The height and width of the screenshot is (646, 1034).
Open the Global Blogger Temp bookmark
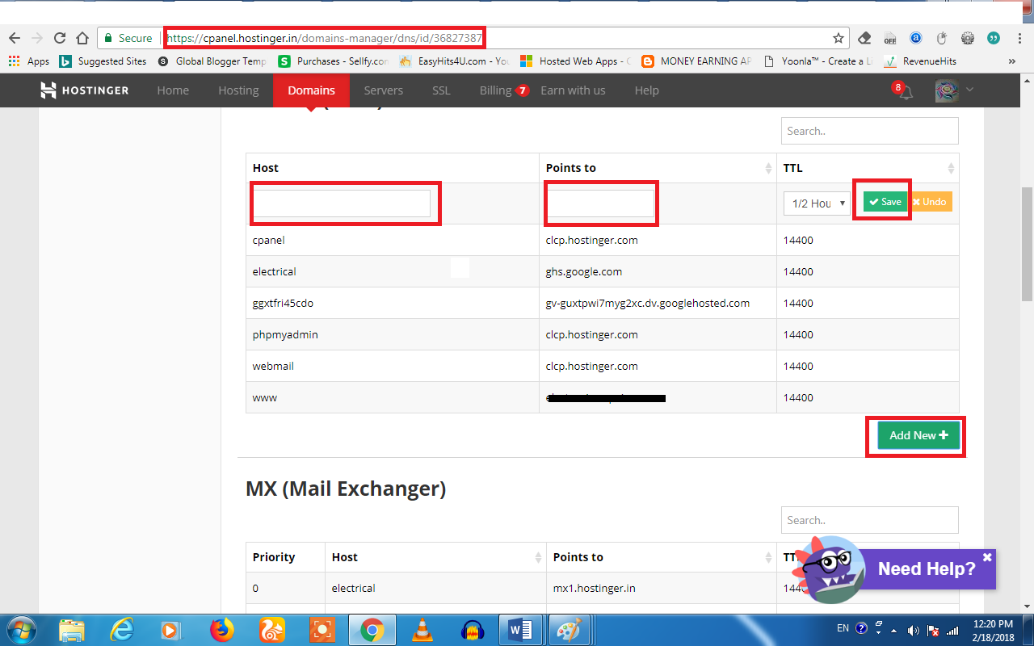(x=212, y=61)
